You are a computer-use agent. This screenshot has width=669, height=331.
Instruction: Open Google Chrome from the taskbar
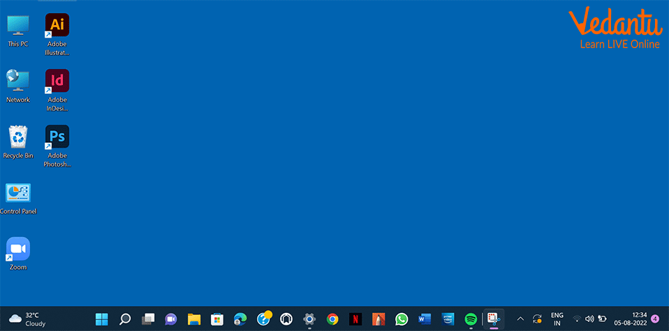click(x=332, y=319)
